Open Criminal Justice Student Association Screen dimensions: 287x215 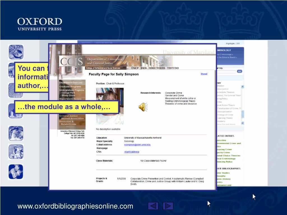click(x=72, y=117)
